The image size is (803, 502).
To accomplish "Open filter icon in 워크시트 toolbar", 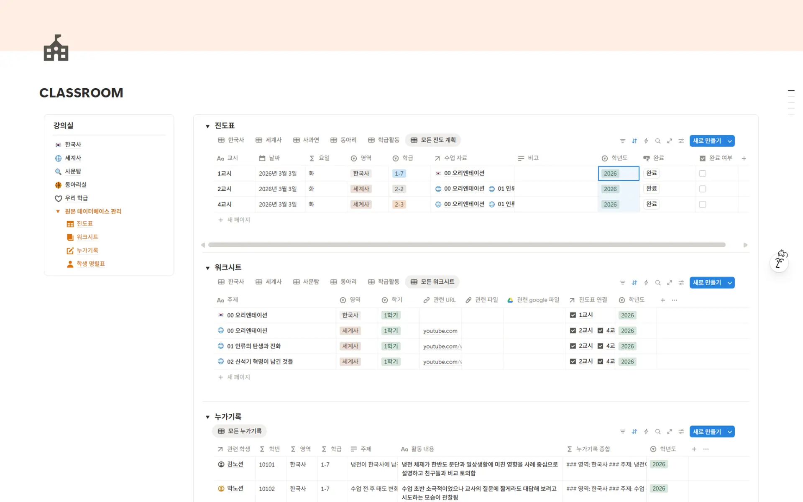I will (x=623, y=283).
